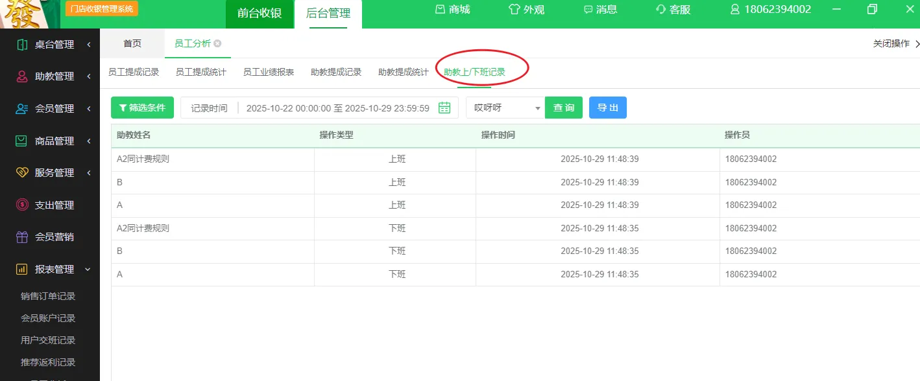This screenshot has width=920, height=381.
Task: Click the 桌台管理 sidebar icon
Action: (22, 45)
